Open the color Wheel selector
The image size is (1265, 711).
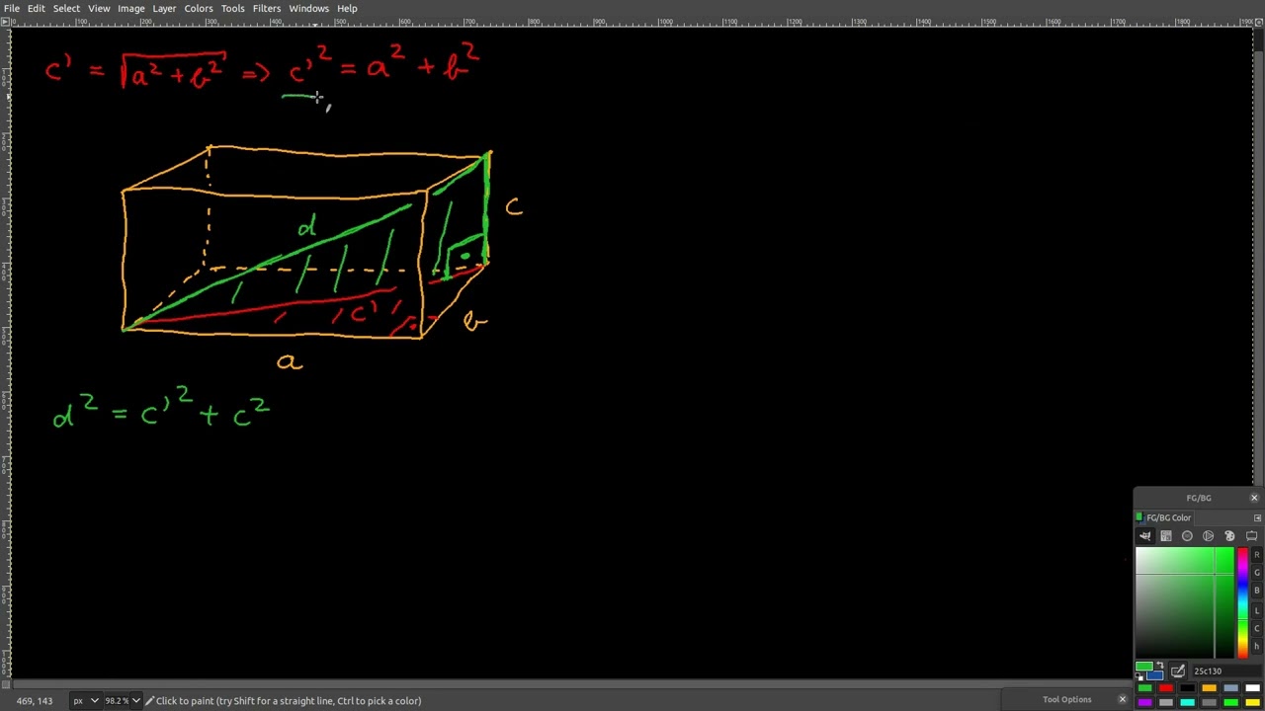[x=1208, y=535]
